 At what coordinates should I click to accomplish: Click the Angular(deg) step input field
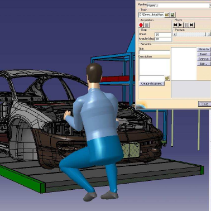click(x=163, y=39)
